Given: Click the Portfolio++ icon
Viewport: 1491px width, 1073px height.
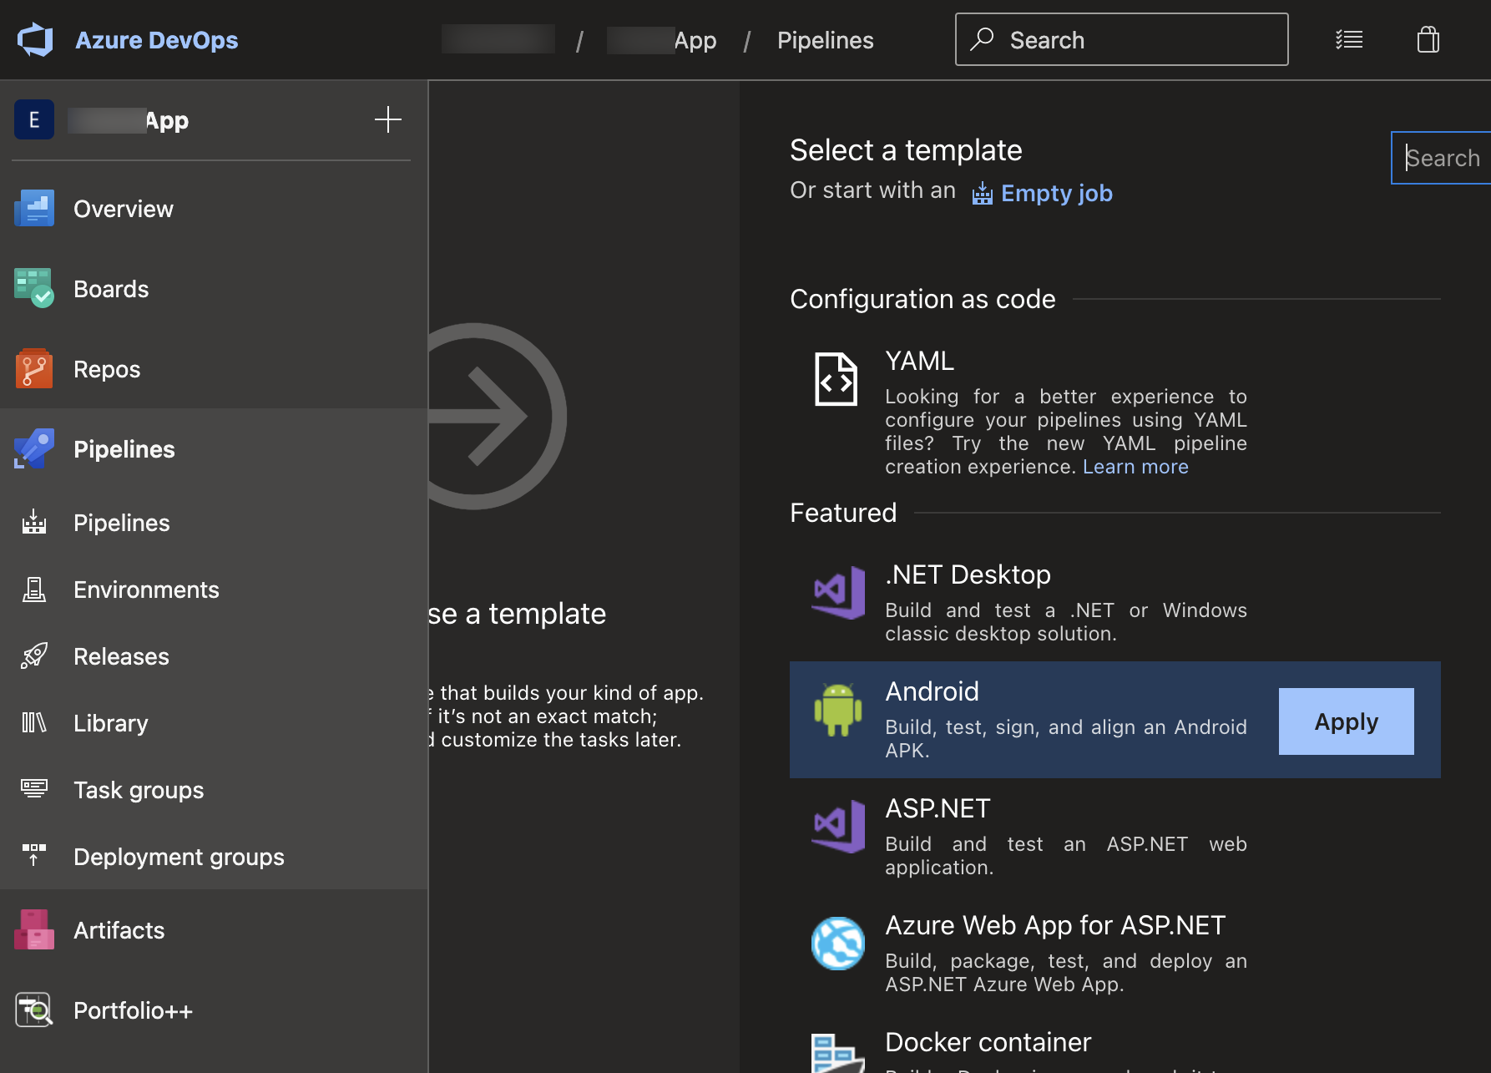Looking at the screenshot, I should [34, 1010].
